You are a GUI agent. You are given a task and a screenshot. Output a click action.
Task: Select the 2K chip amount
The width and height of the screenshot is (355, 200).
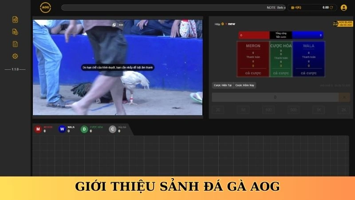[x=344, y=110]
